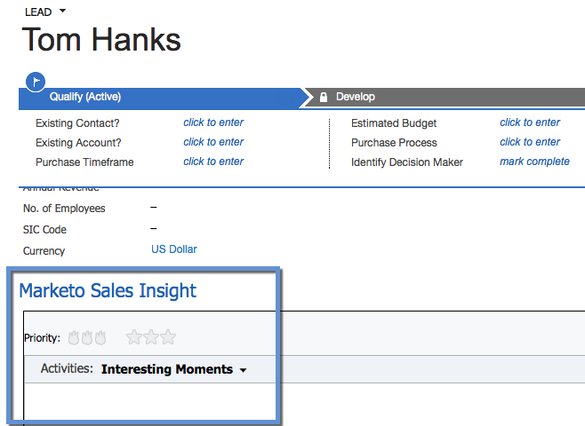
Task: Click the first star rating icon
Action: [134, 337]
